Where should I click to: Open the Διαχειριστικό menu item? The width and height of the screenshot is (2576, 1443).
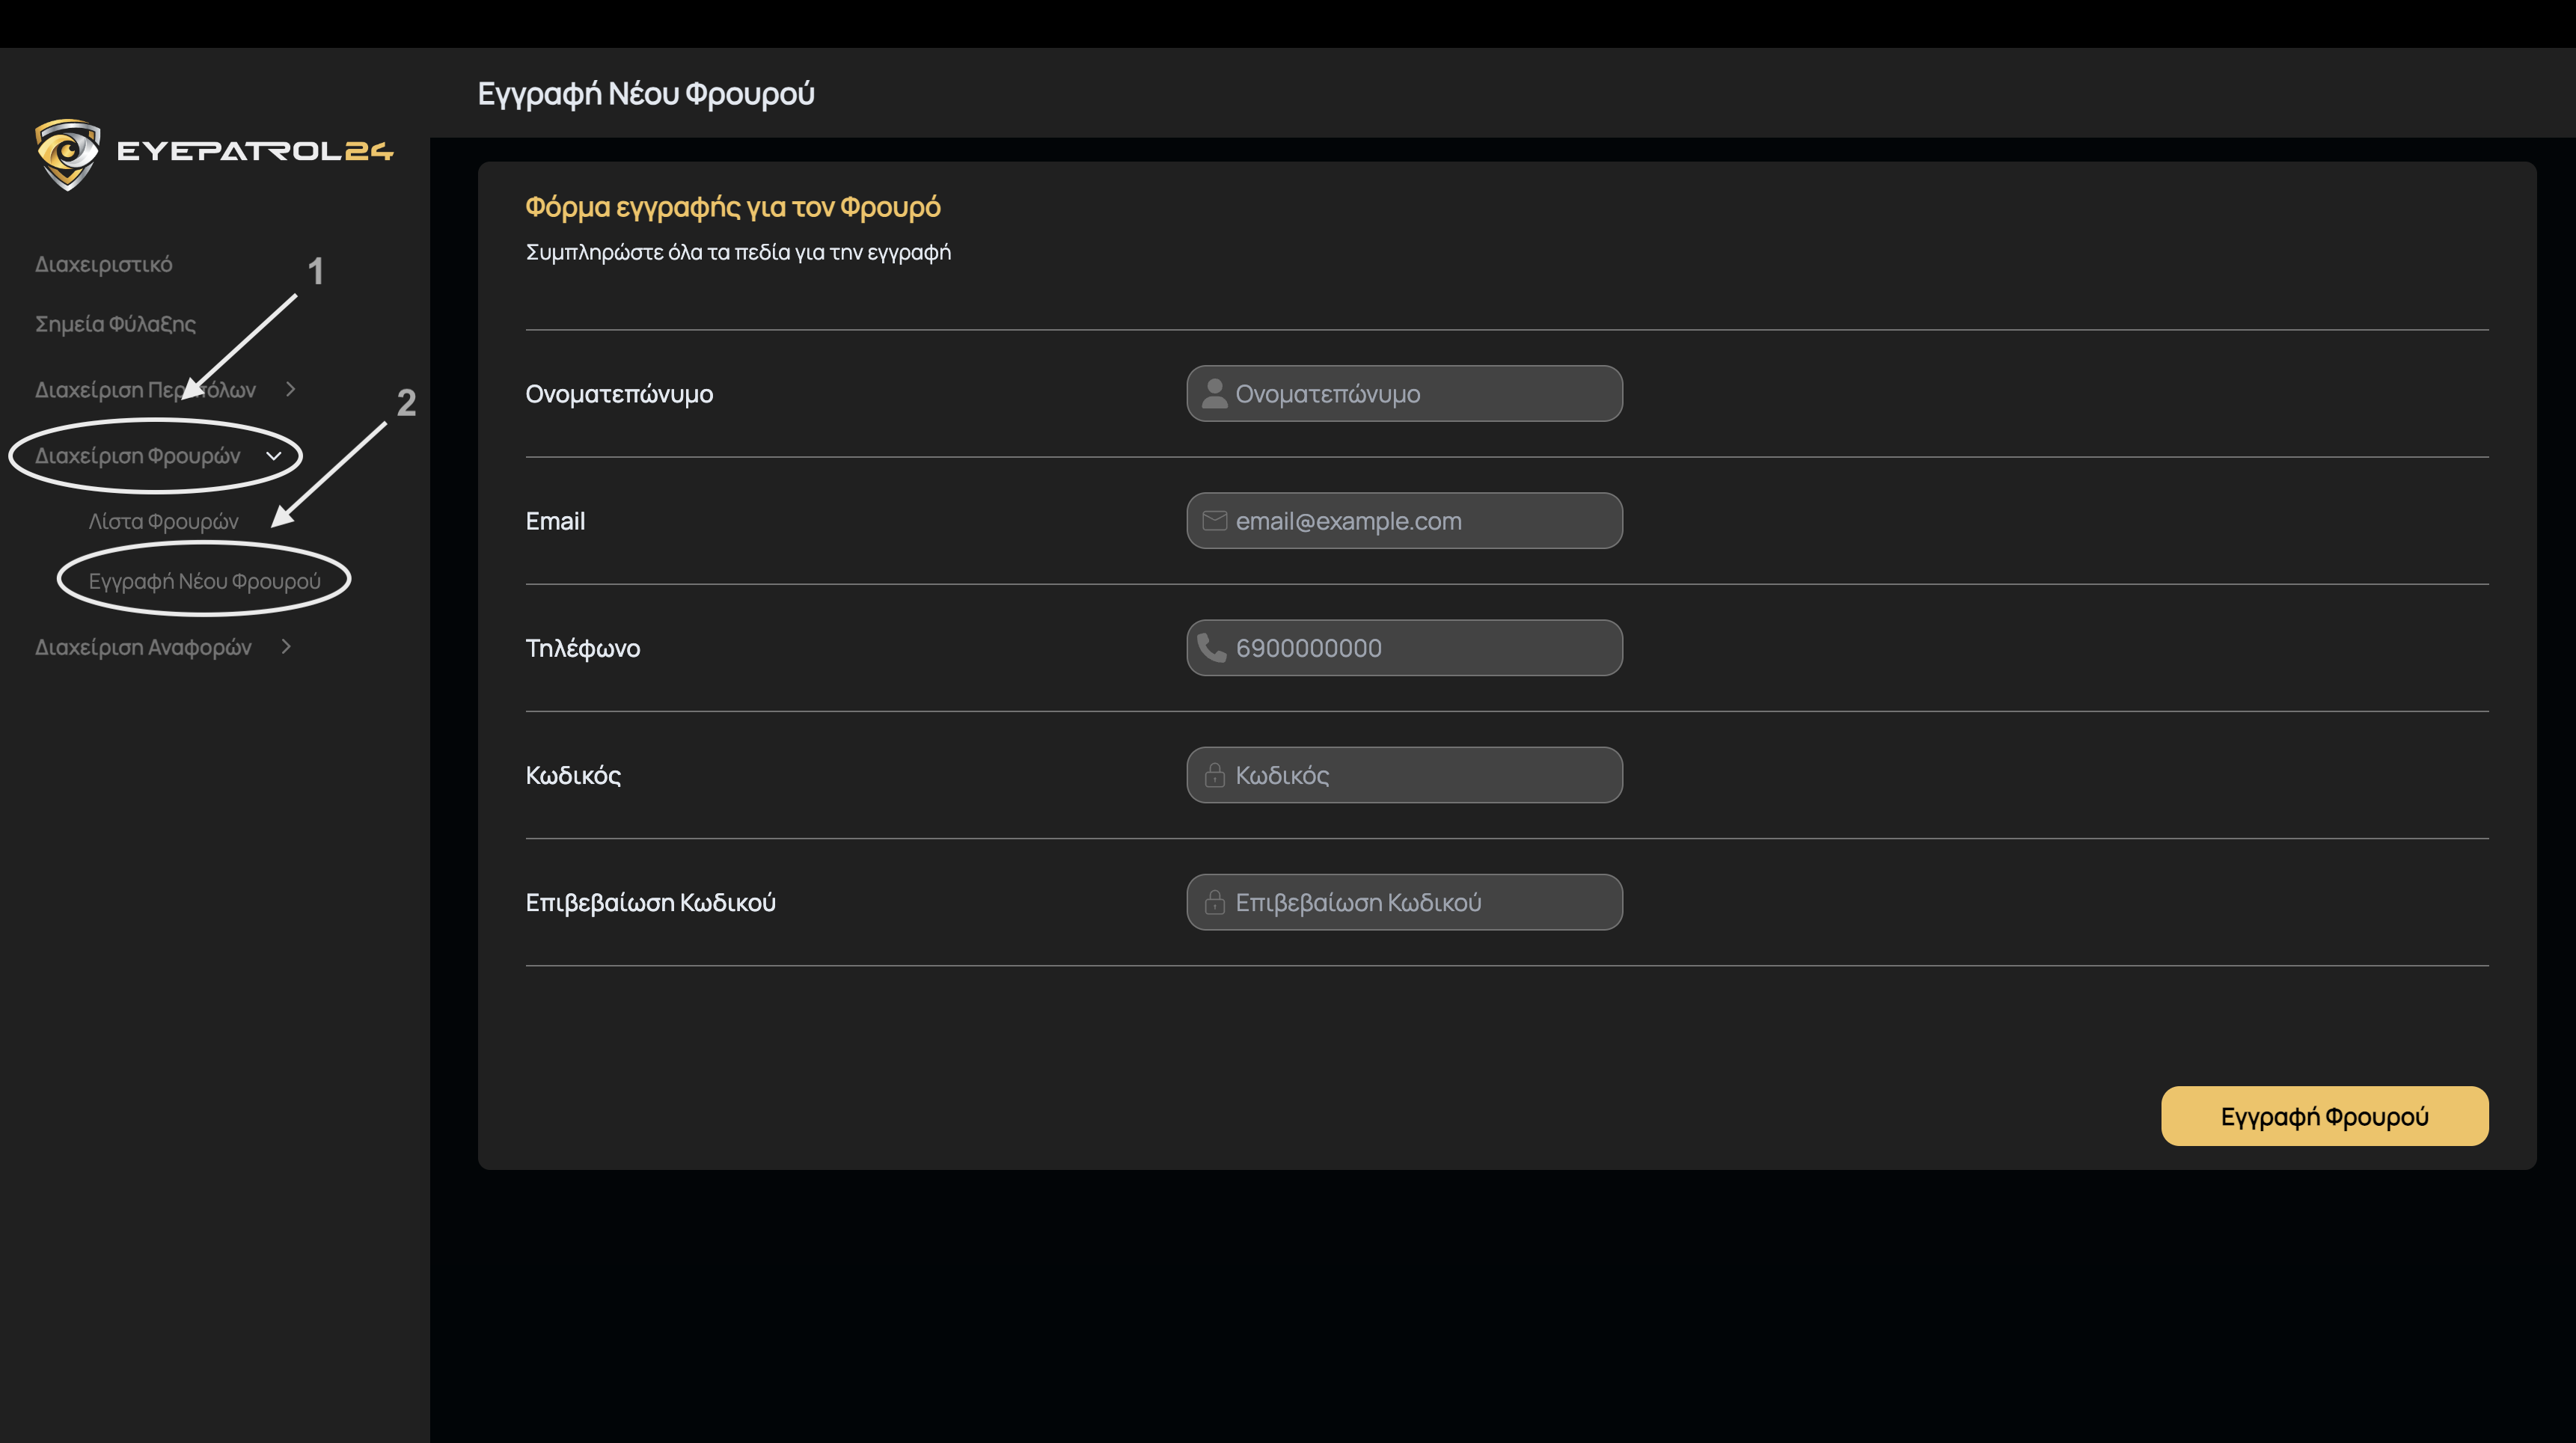(104, 264)
